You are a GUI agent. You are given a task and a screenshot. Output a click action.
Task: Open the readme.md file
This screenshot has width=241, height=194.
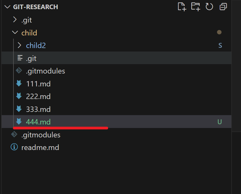click(x=40, y=147)
